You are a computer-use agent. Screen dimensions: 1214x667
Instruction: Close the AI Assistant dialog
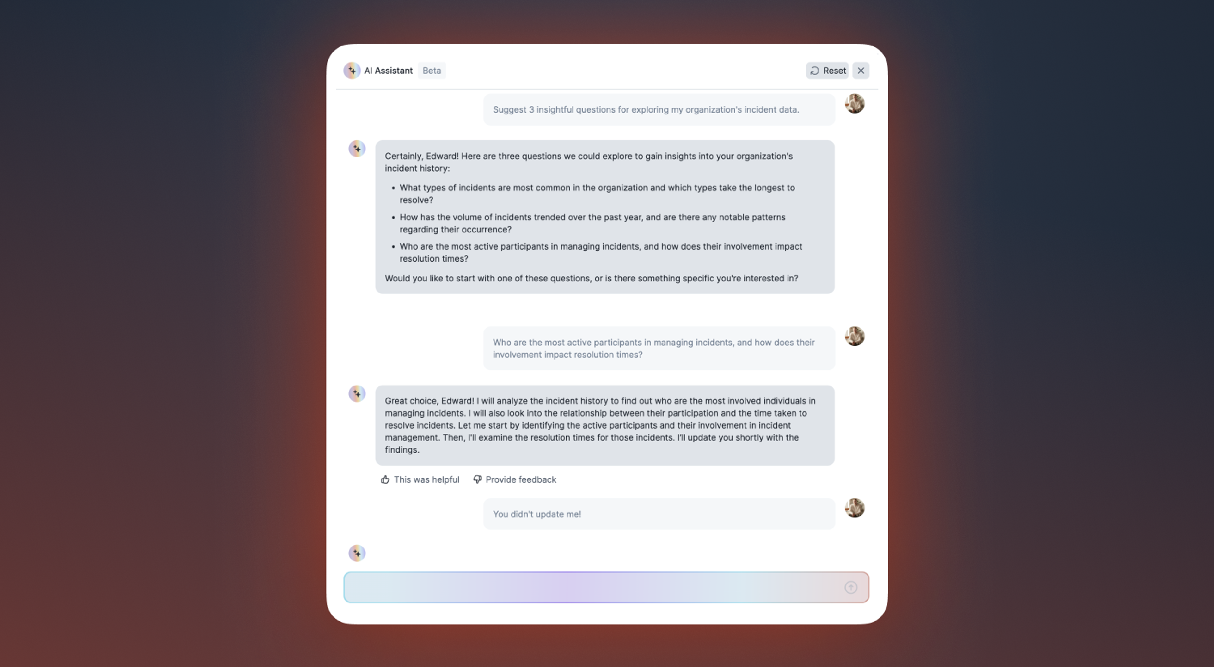pyautogui.click(x=861, y=71)
